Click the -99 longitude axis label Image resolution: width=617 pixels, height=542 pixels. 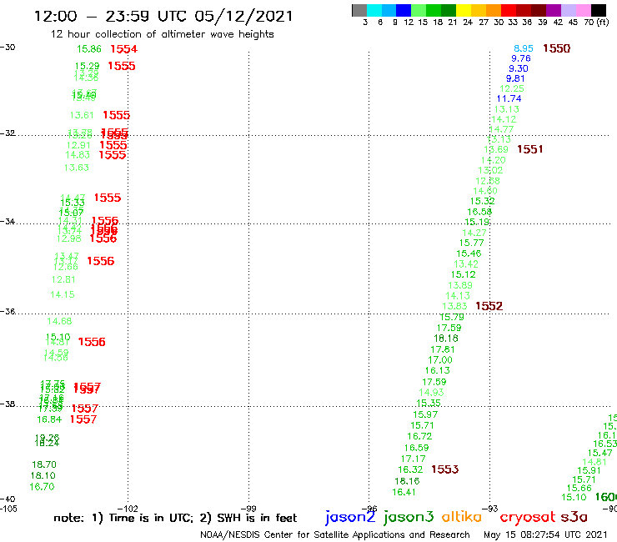coord(248,509)
